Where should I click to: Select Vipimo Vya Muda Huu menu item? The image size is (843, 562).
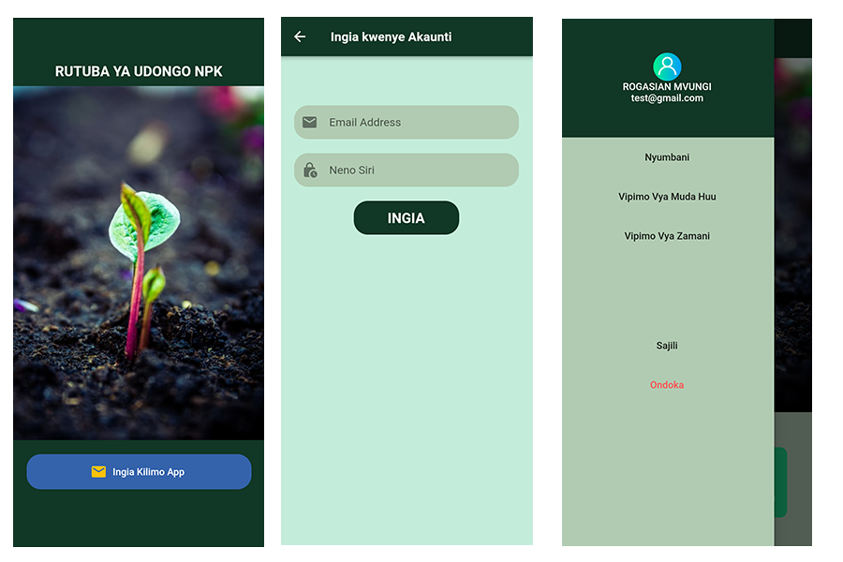[x=667, y=197]
